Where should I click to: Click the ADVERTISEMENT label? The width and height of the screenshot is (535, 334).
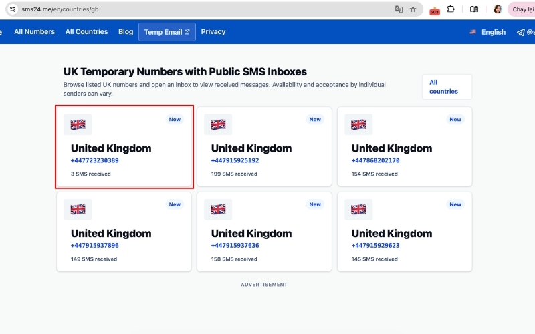264,285
